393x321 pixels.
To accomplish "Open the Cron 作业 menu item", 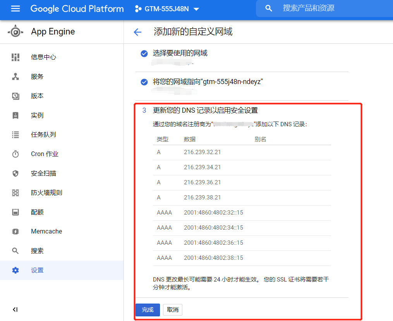I will pos(62,154).
